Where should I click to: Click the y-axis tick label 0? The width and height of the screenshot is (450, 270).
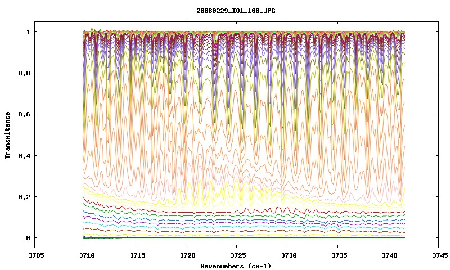point(28,238)
